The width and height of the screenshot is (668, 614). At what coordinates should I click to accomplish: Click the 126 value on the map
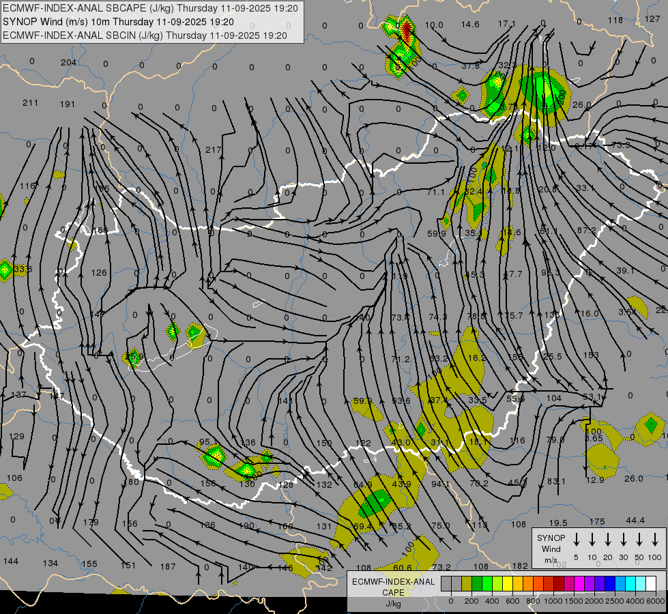(99, 272)
